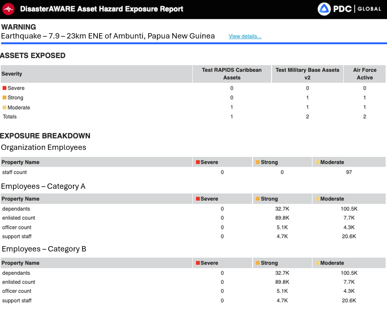Click the Moderate header in Organization Employees table
Viewport: 387px width, 310px height.
coord(349,162)
